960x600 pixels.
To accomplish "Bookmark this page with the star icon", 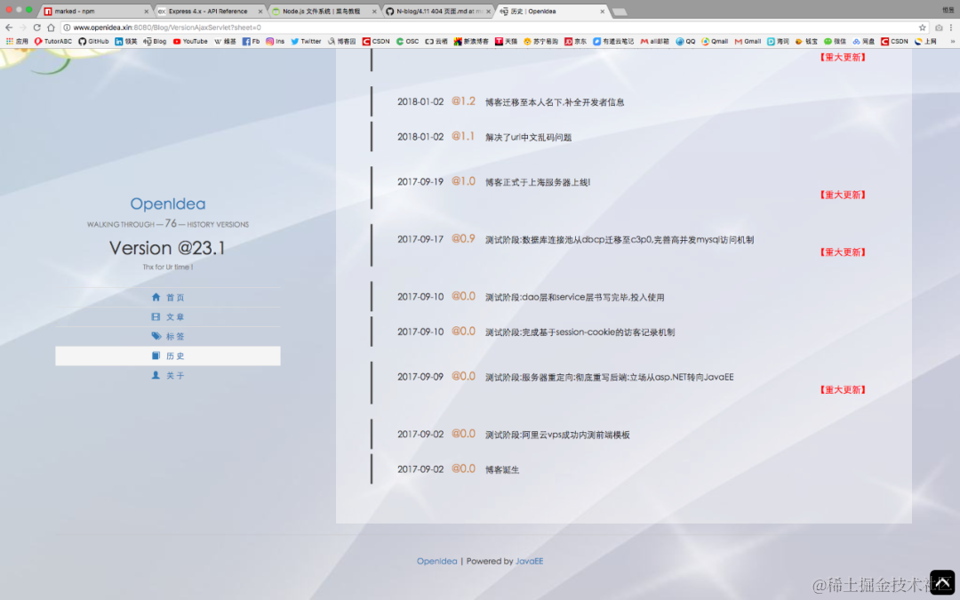I will 922,28.
